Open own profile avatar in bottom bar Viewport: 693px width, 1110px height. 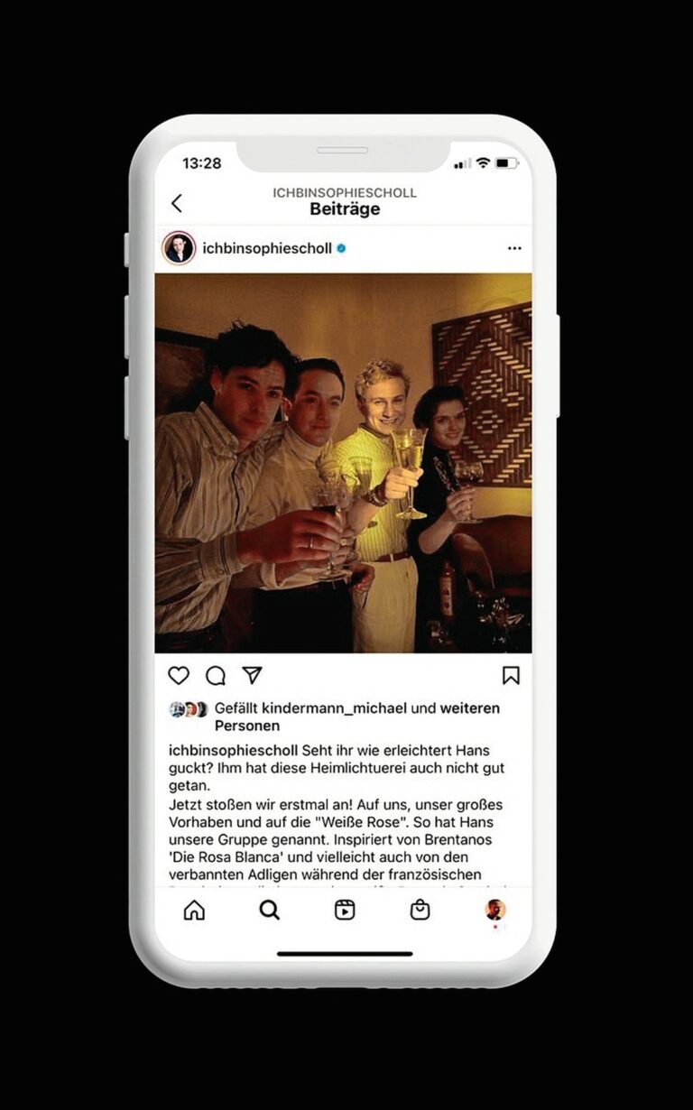click(x=495, y=910)
